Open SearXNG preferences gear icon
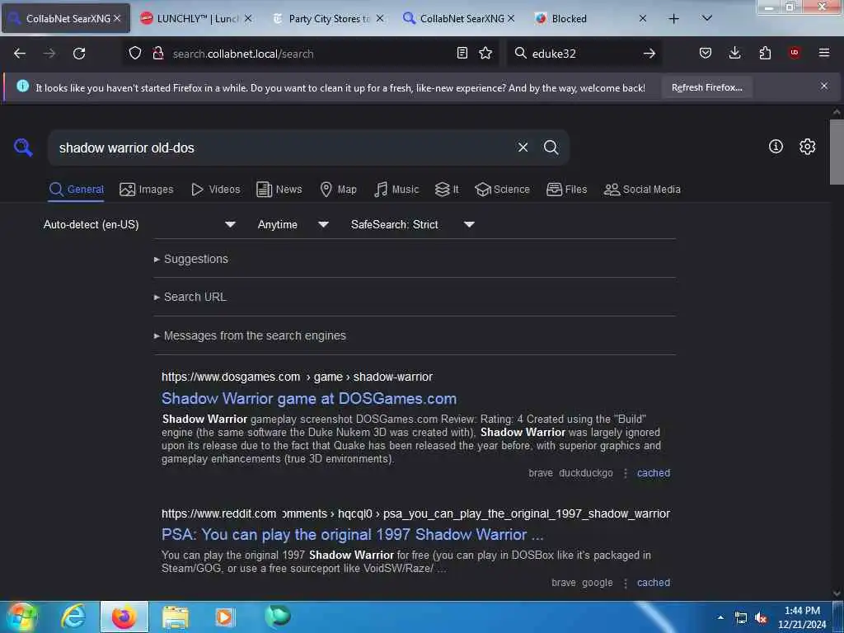Image resolution: width=844 pixels, height=633 pixels. (x=807, y=147)
